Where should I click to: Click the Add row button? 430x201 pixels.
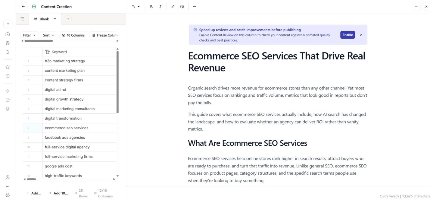tap(34, 193)
